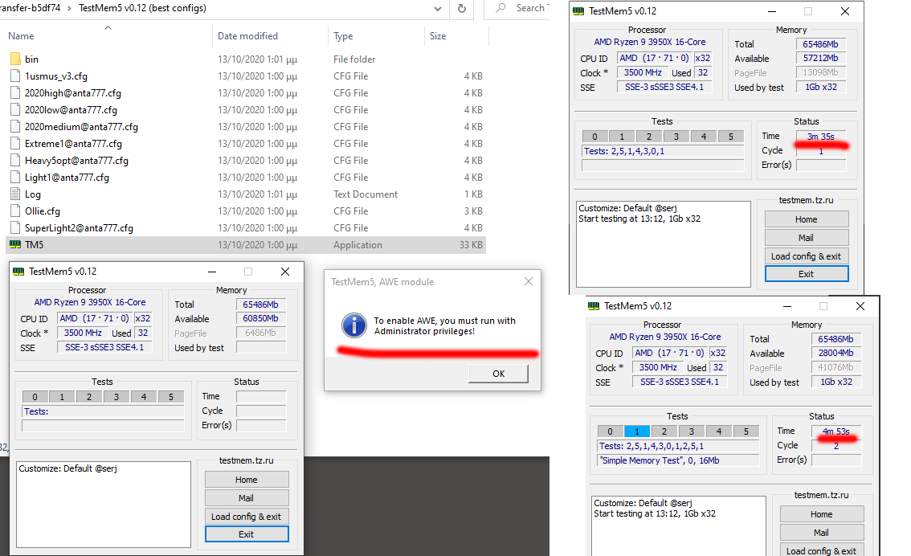911x556 pixels.
Task: Click highlighted test box 1 in bottom-right window
Action: click(x=637, y=431)
